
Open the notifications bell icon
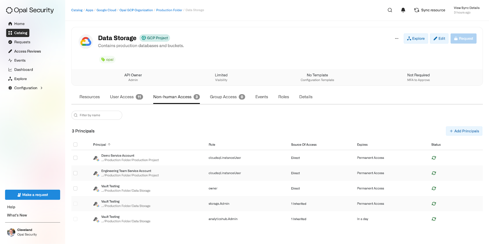(403, 10)
